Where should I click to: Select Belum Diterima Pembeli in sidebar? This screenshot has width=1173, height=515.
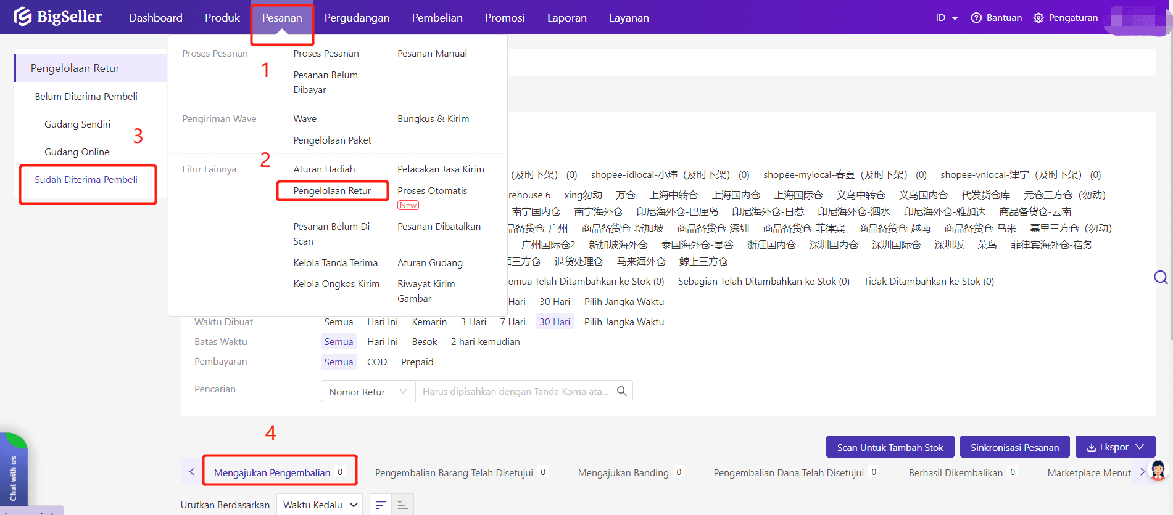tap(86, 97)
